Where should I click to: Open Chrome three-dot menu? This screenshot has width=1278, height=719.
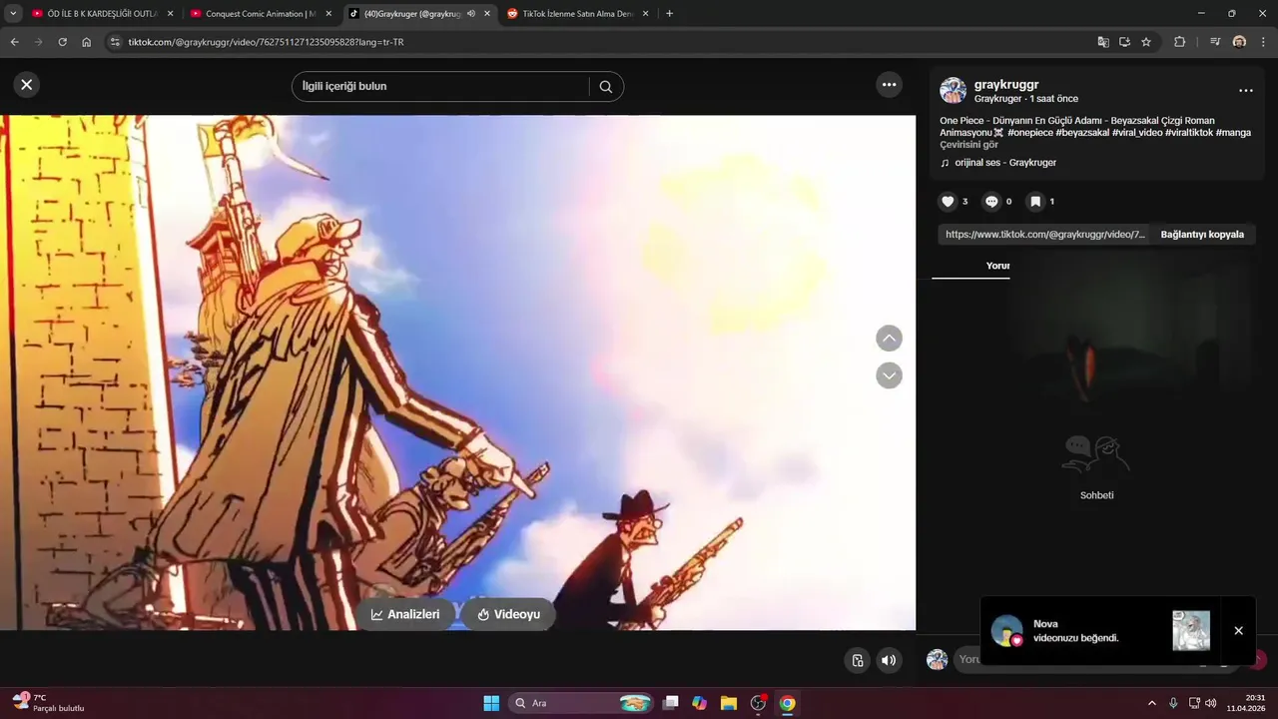(1264, 42)
